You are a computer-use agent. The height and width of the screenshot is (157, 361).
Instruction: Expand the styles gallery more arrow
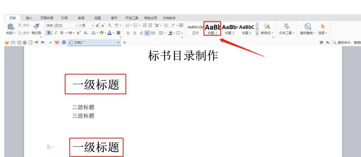pyautogui.click(x=257, y=34)
